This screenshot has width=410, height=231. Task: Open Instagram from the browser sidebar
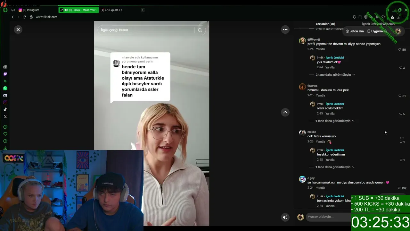(x=5, y=102)
